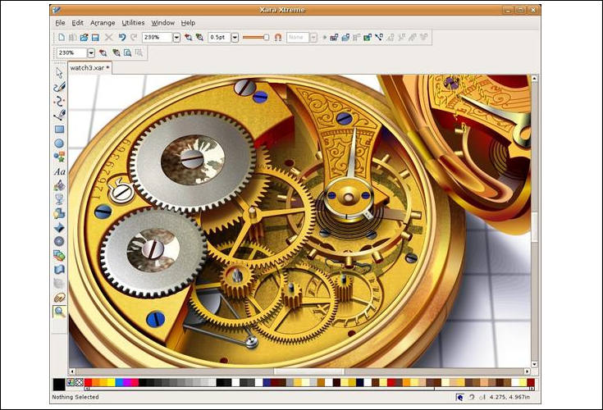Screen dimensions: 603x410
Task: Pick the Pen tool
Action: (x=59, y=115)
